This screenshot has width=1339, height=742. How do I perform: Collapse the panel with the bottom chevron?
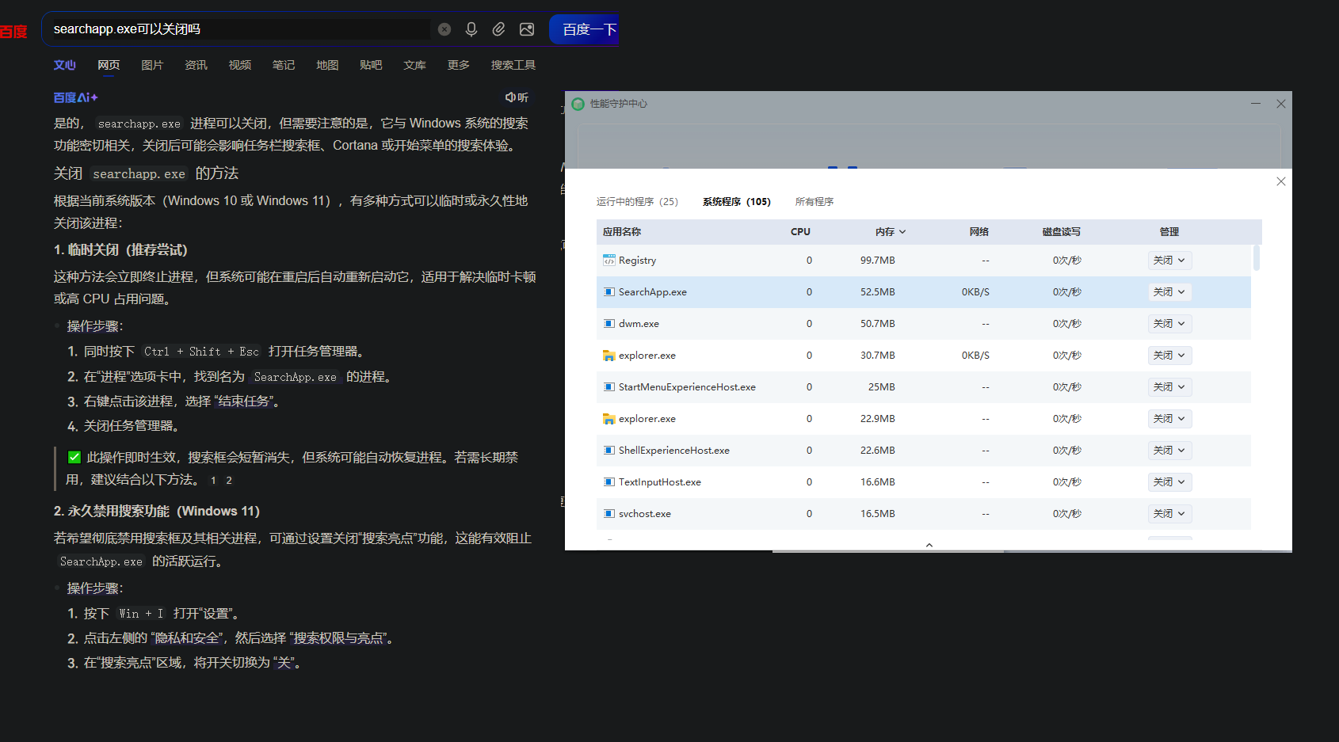point(929,545)
